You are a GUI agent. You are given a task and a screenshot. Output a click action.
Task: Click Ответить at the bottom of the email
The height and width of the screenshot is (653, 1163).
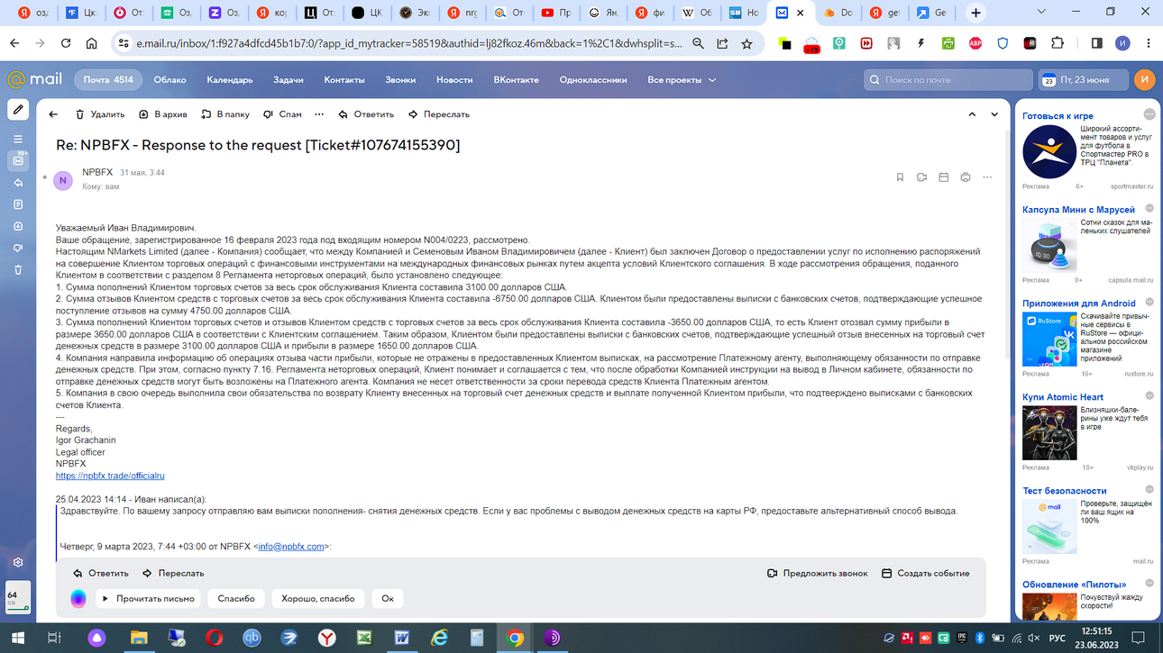coord(100,573)
